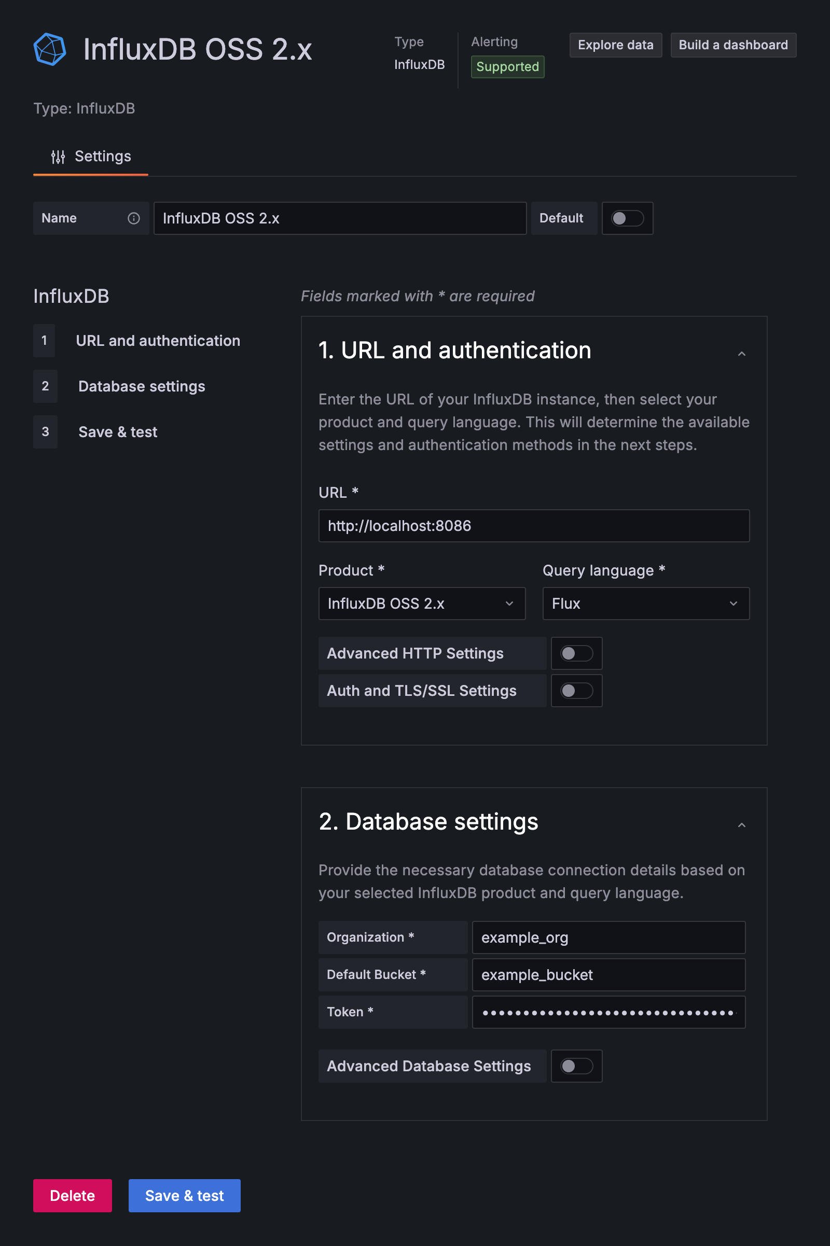
Task: Enable Advanced Database Settings
Action: click(576, 1066)
